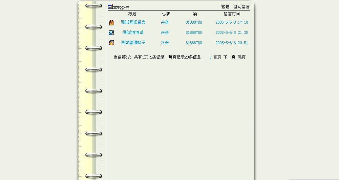Click QQ 81888700 in 测试悄悄话 row
339x180 pixels.
pyautogui.click(x=194, y=32)
